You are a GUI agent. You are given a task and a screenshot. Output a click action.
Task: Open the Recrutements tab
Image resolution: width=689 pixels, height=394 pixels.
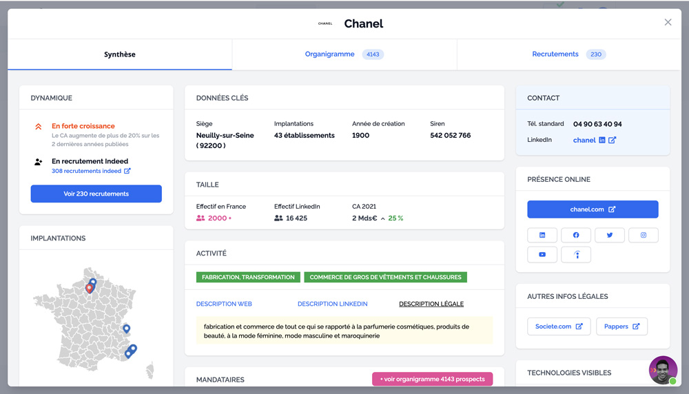point(569,54)
